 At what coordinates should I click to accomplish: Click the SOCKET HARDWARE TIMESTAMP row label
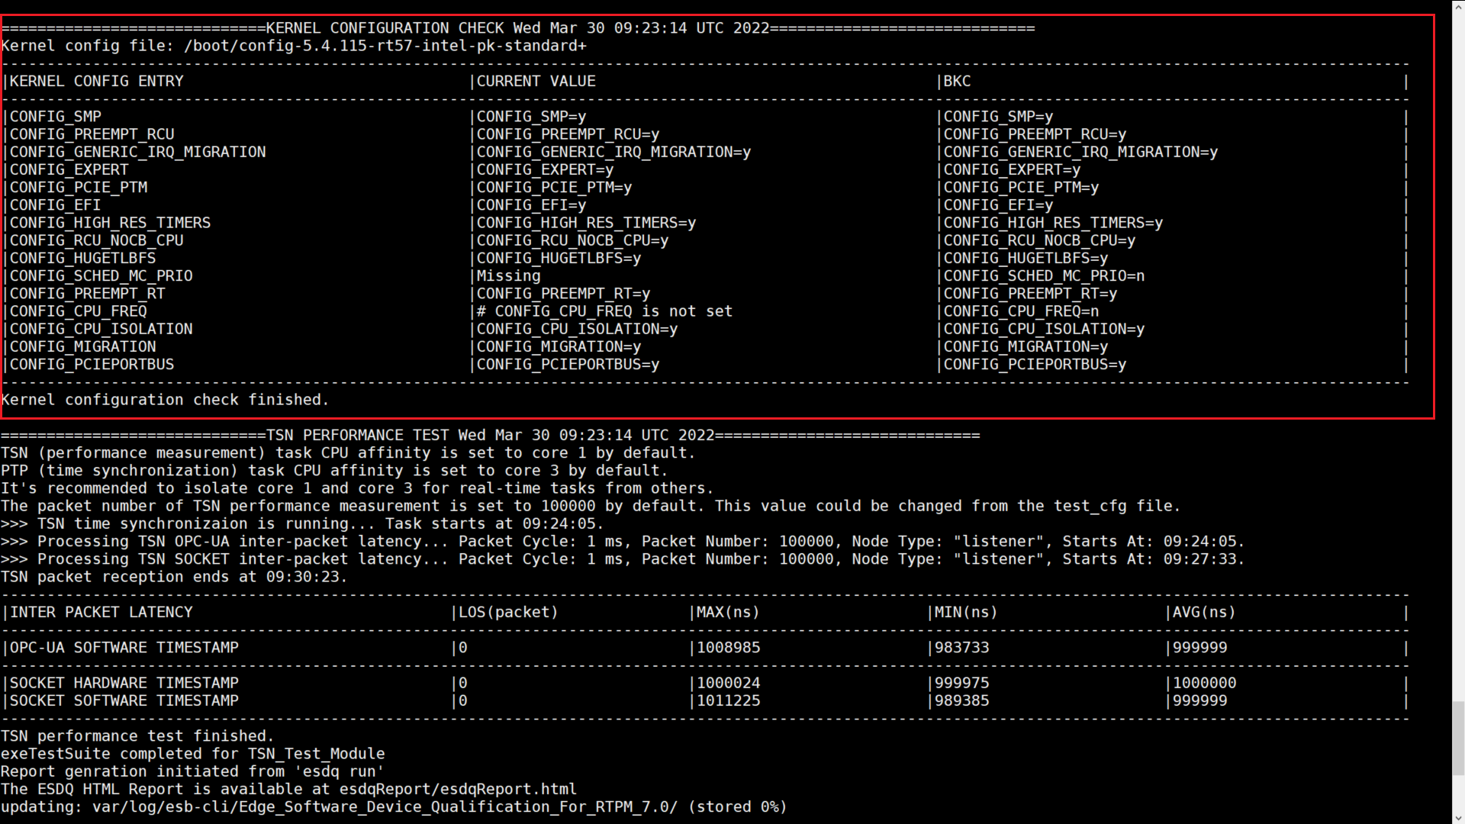pyautogui.click(x=124, y=683)
